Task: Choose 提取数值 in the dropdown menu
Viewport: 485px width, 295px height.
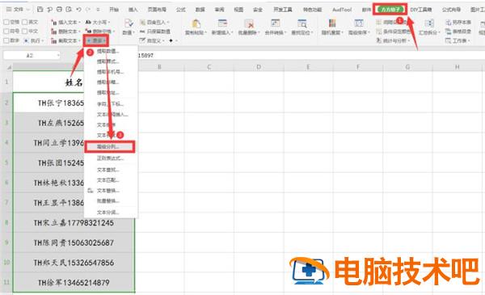Action: tap(108, 52)
